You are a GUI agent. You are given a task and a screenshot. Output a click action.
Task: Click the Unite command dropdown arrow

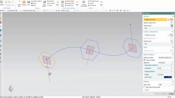pos(37,3)
